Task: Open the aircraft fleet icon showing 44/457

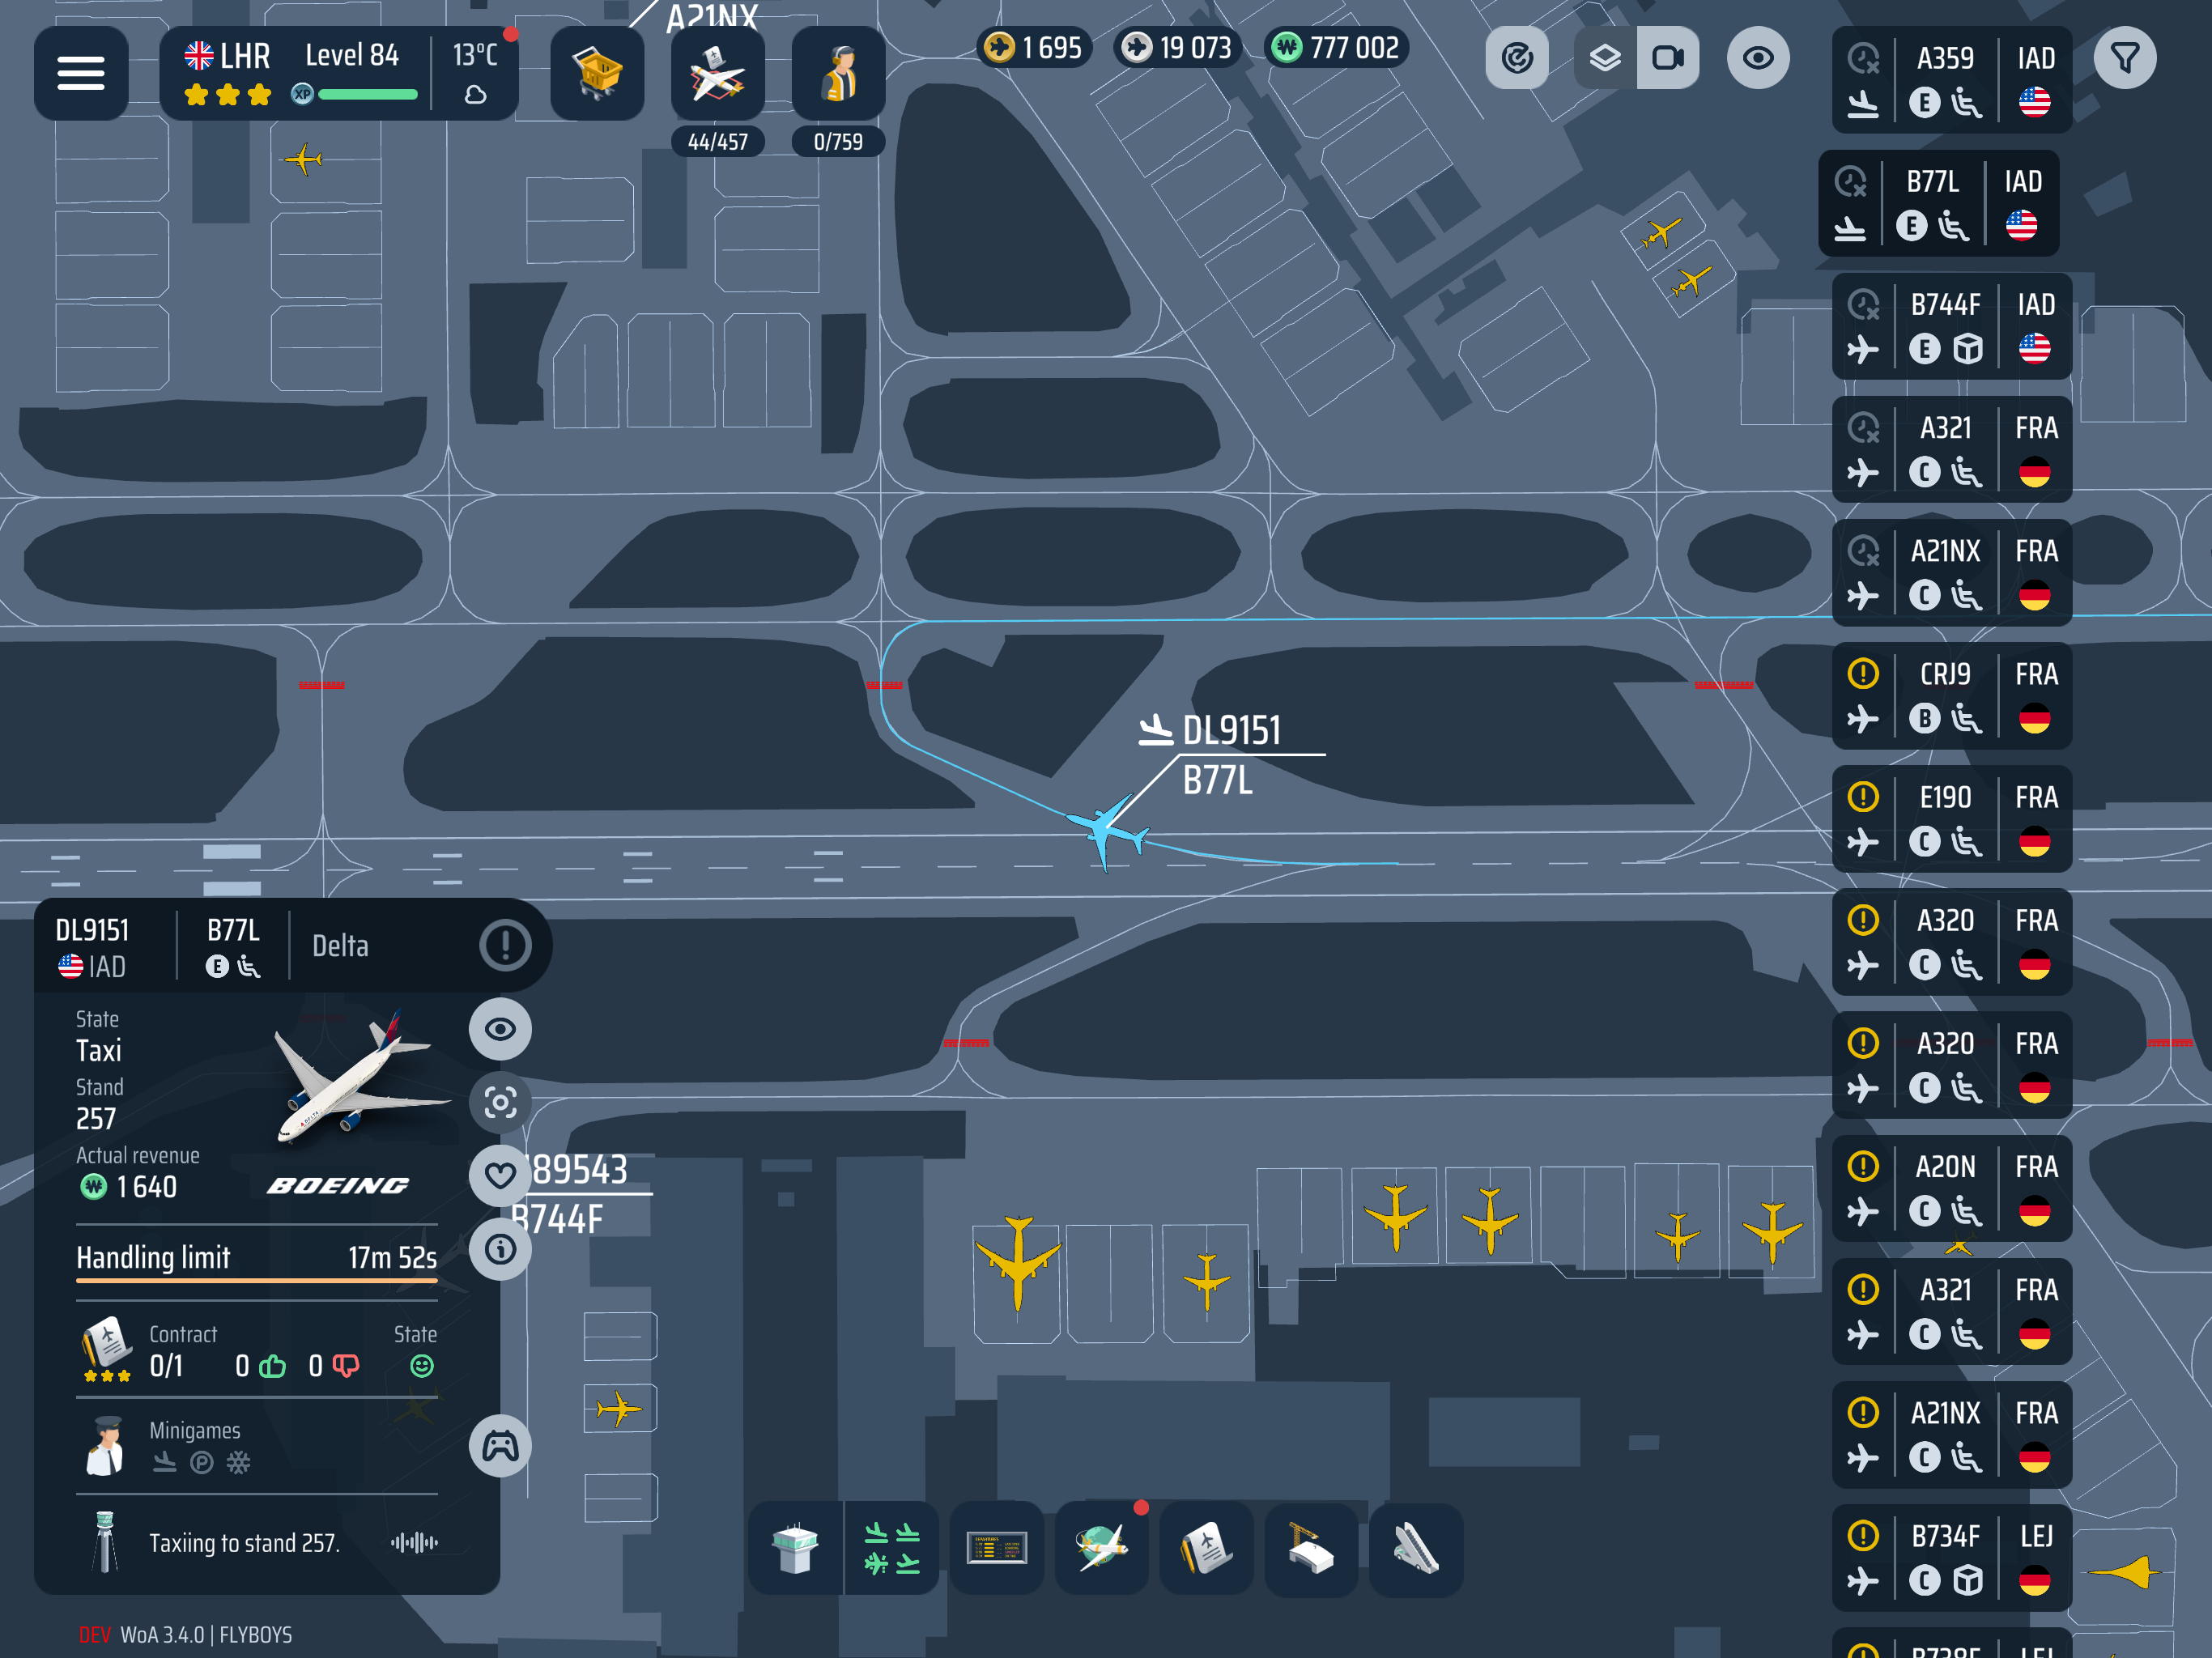Action: [718, 73]
